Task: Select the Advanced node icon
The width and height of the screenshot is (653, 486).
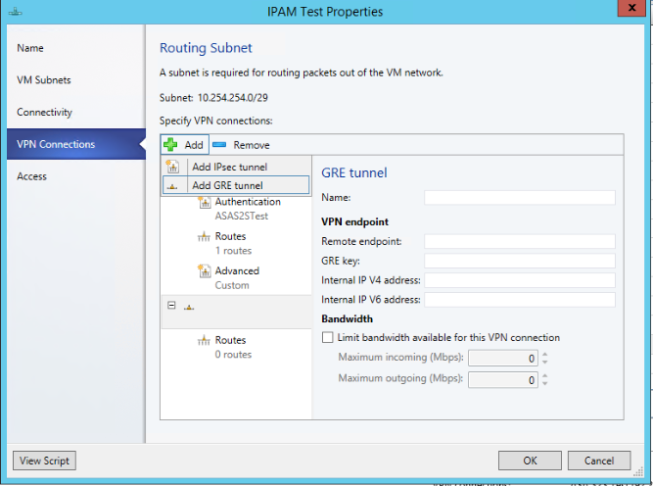Action: coord(205,271)
